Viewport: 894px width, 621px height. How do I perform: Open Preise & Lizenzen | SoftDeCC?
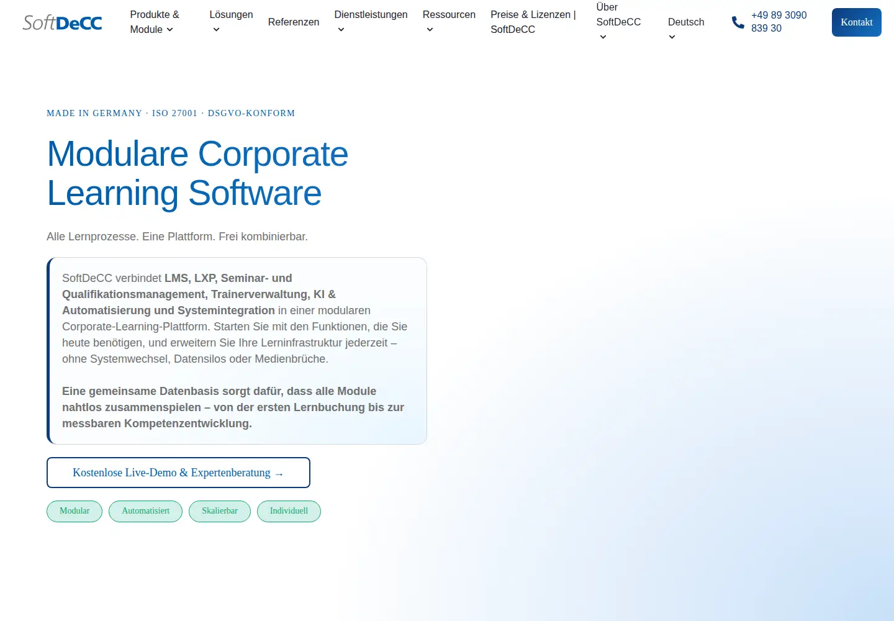533,22
